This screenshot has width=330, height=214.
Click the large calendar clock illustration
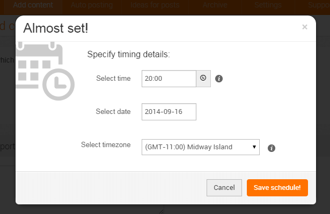pyautogui.click(x=45, y=71)
